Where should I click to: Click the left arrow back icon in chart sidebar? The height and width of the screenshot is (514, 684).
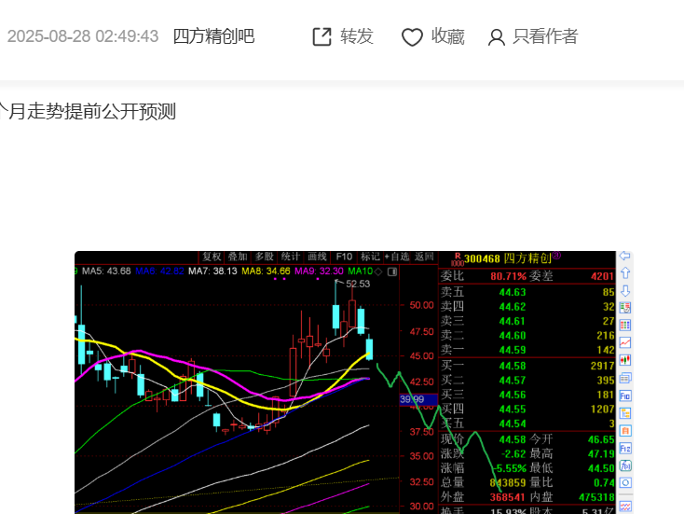625,256
